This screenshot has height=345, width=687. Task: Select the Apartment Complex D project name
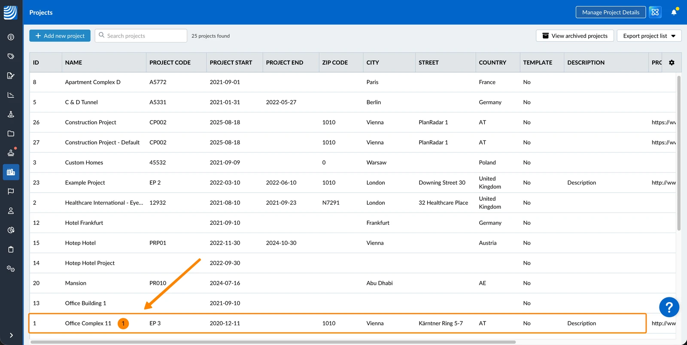pyautogui.click(x=93, y=82)
